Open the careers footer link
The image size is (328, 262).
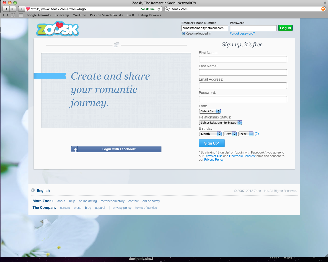tap(65, 208)
